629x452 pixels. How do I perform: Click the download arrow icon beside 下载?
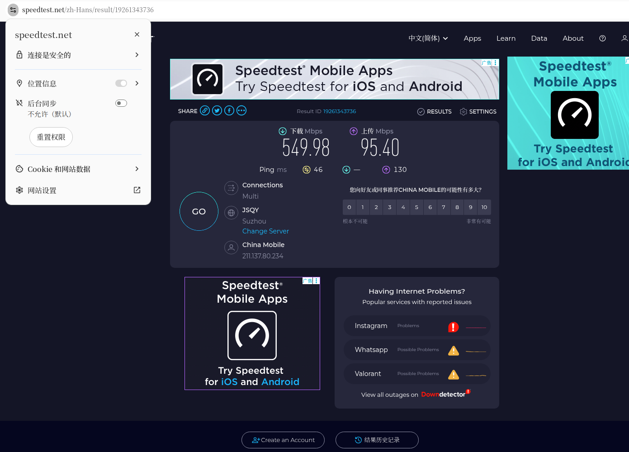pos(283,131)
